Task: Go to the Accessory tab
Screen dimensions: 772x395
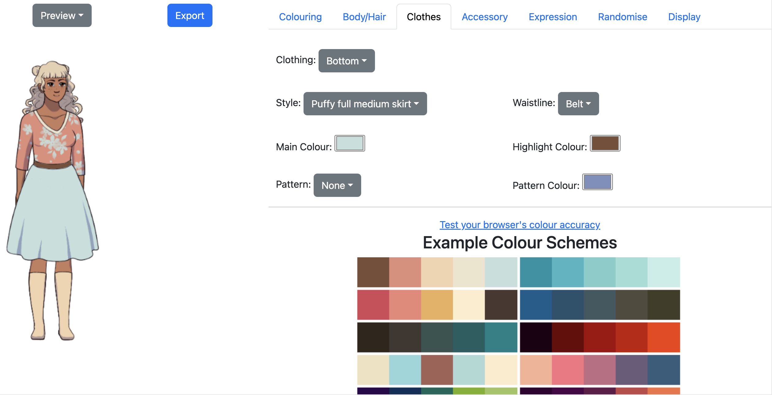Action: [x=485, y=17]
